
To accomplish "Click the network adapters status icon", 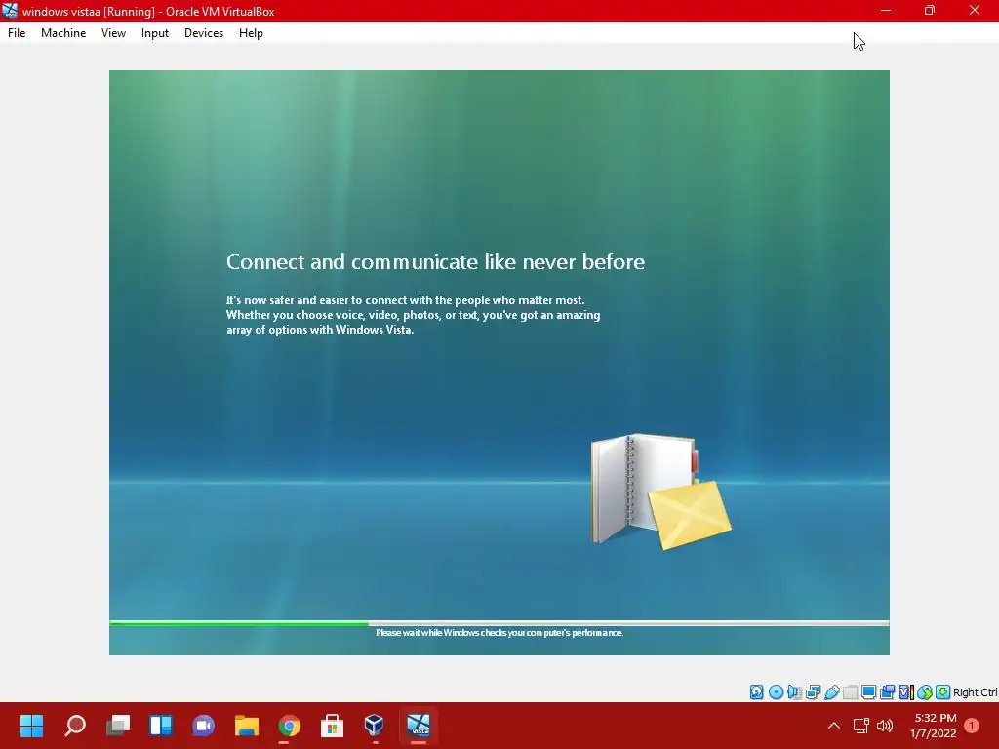I will pyautogui.click(x=813, y=691).
